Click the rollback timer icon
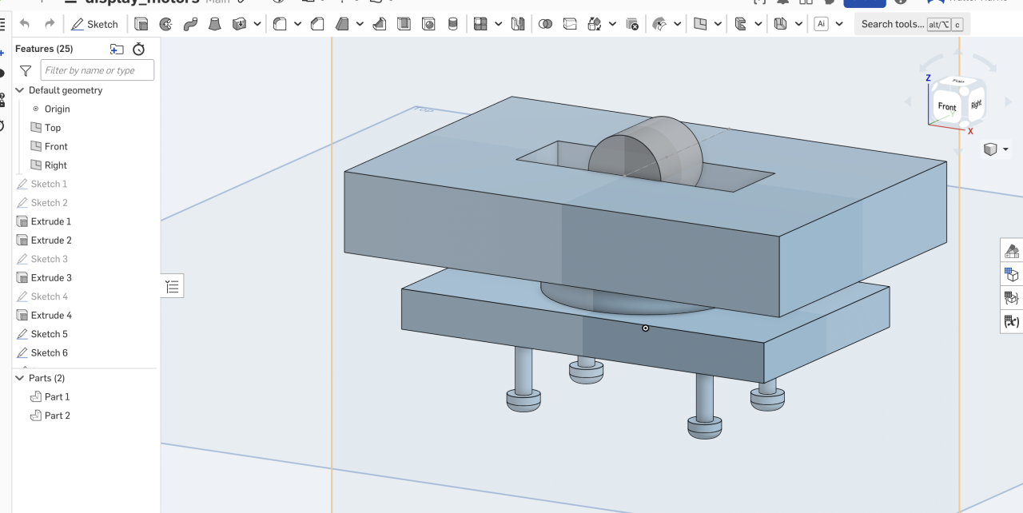Screen dimensions: 1023x513 (138, 49)
